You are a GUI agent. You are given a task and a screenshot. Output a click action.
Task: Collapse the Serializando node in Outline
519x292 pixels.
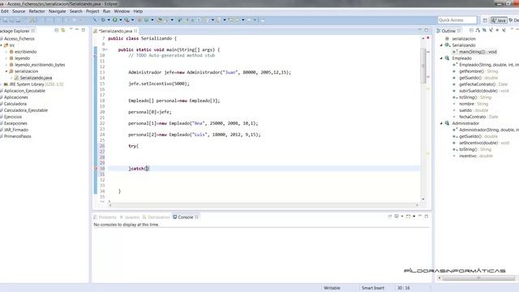pyautogui.click(x=441, y=45)
